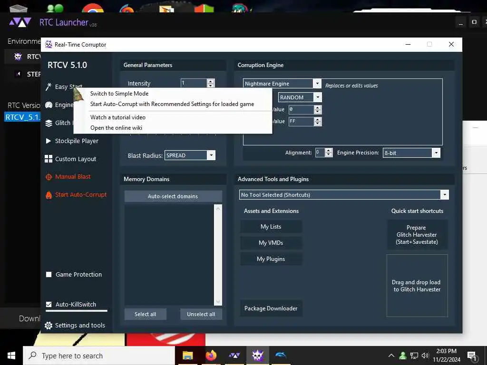Screen dimensions: 487x365
Task: Choose Switch to Simple Mode
Action: (x=119, y=94)
